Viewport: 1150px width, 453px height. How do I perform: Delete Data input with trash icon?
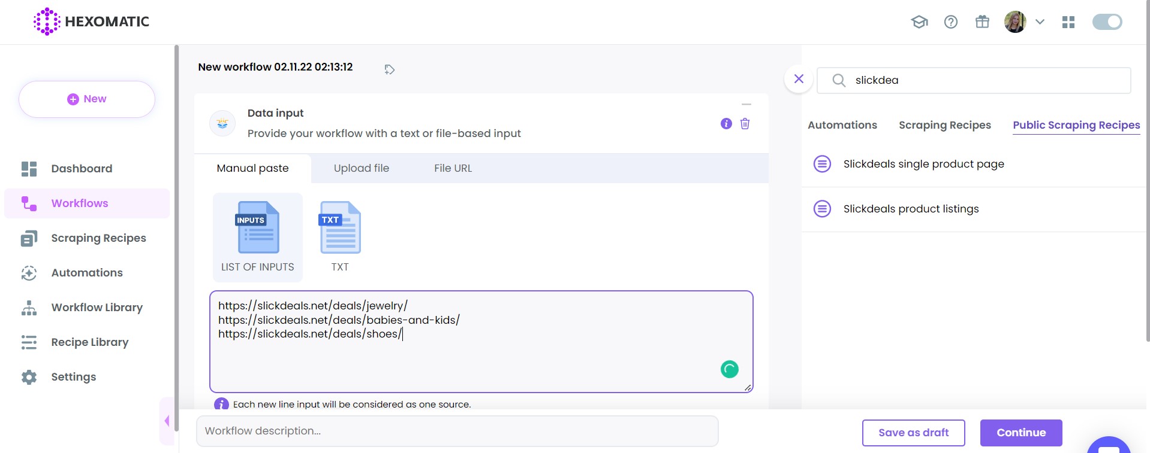click(745, 124)
